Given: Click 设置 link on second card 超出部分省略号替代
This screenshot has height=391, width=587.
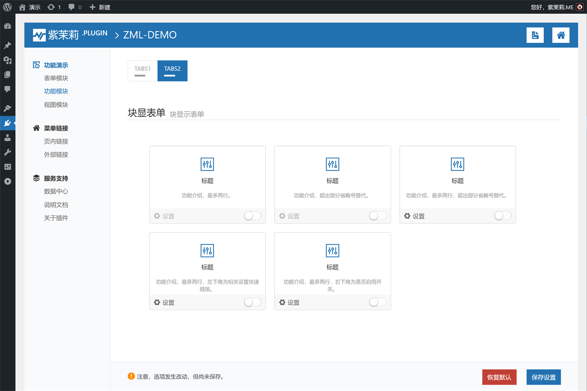Looking at the screenshot, I should 289,216.
